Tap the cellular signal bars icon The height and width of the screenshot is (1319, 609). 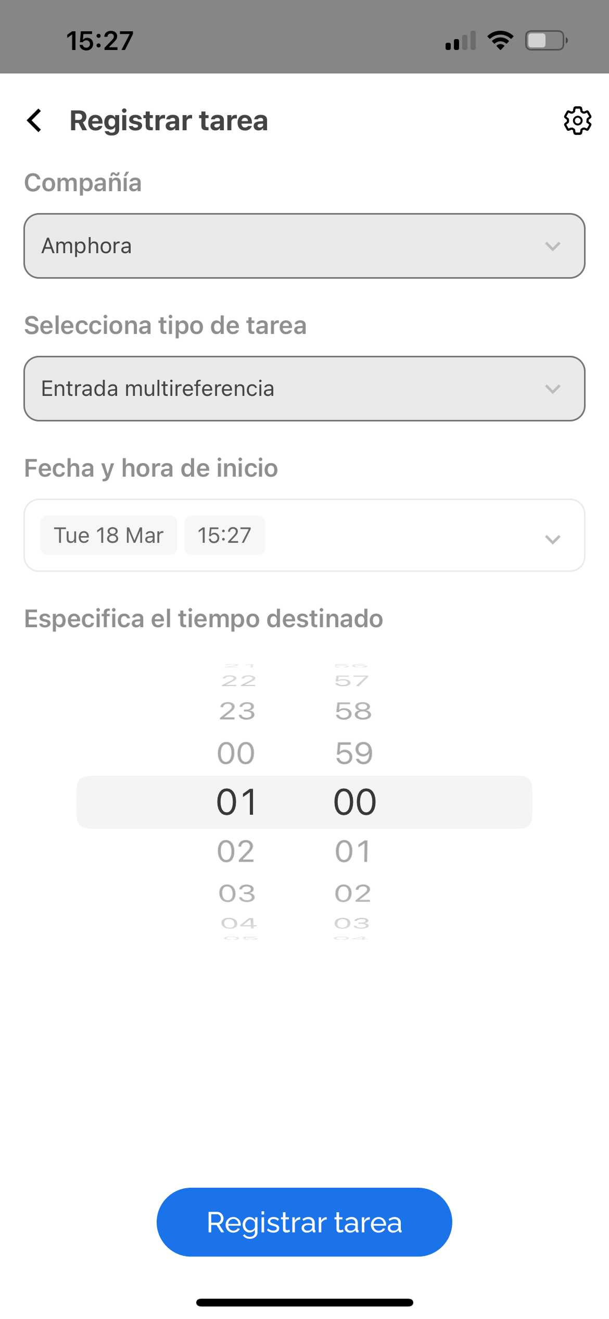point(461,41)
